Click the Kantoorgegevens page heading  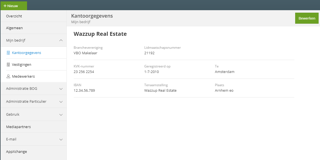click(x=92, y=16)
